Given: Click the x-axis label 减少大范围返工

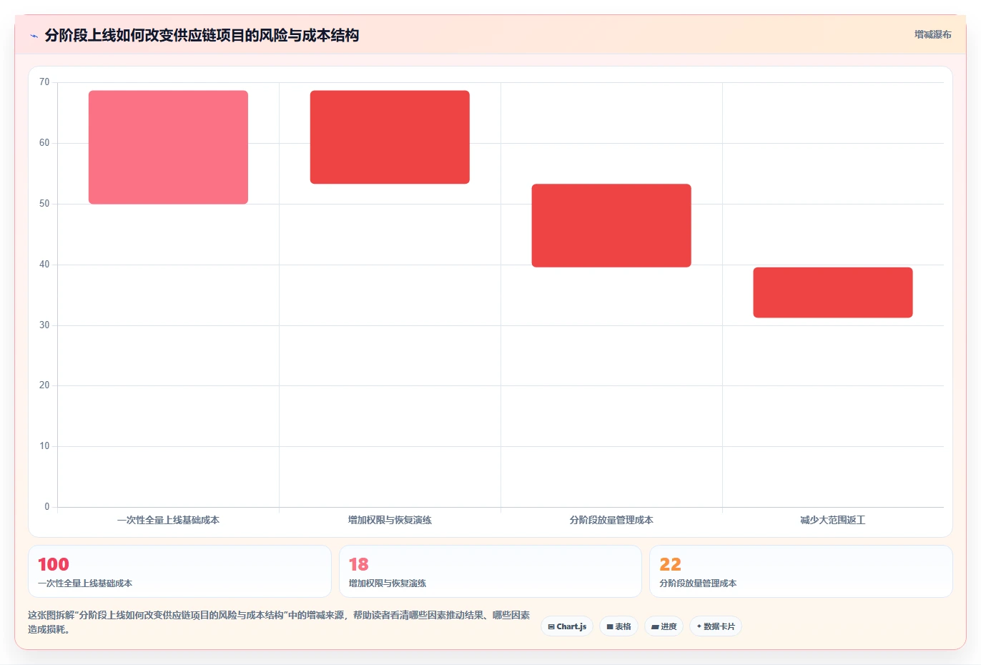Looking at the screenshot, I should (x=833, y=521).
